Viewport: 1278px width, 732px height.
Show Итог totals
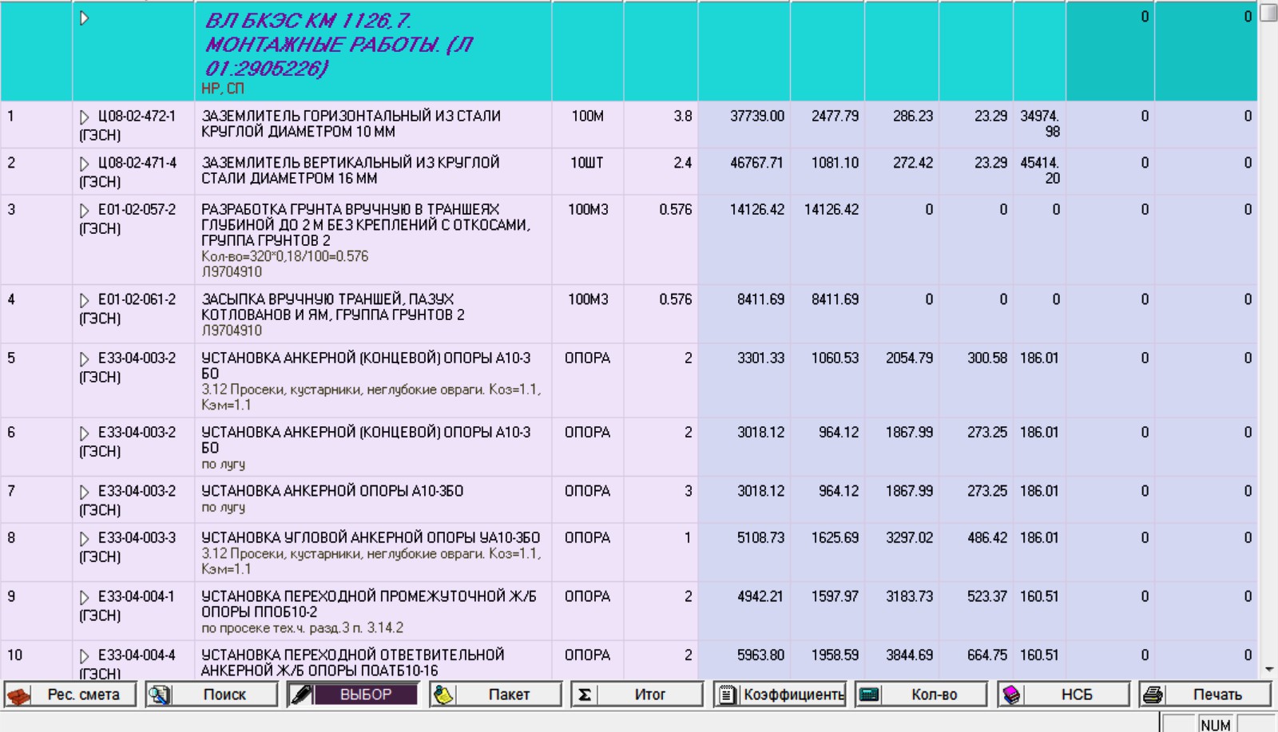tap(637, 694)
